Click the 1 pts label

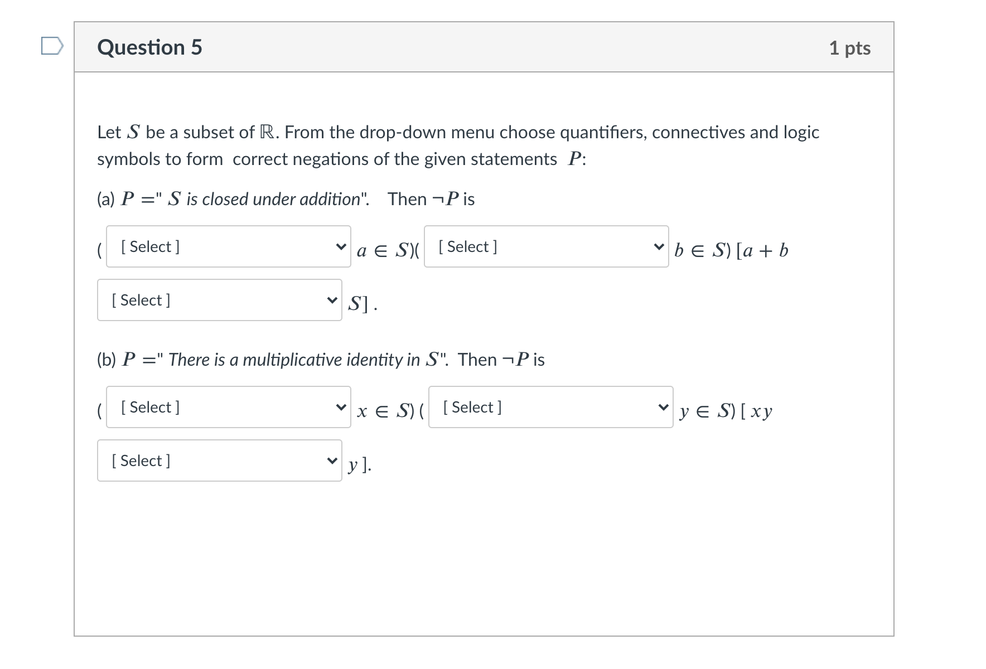(850, 48)
